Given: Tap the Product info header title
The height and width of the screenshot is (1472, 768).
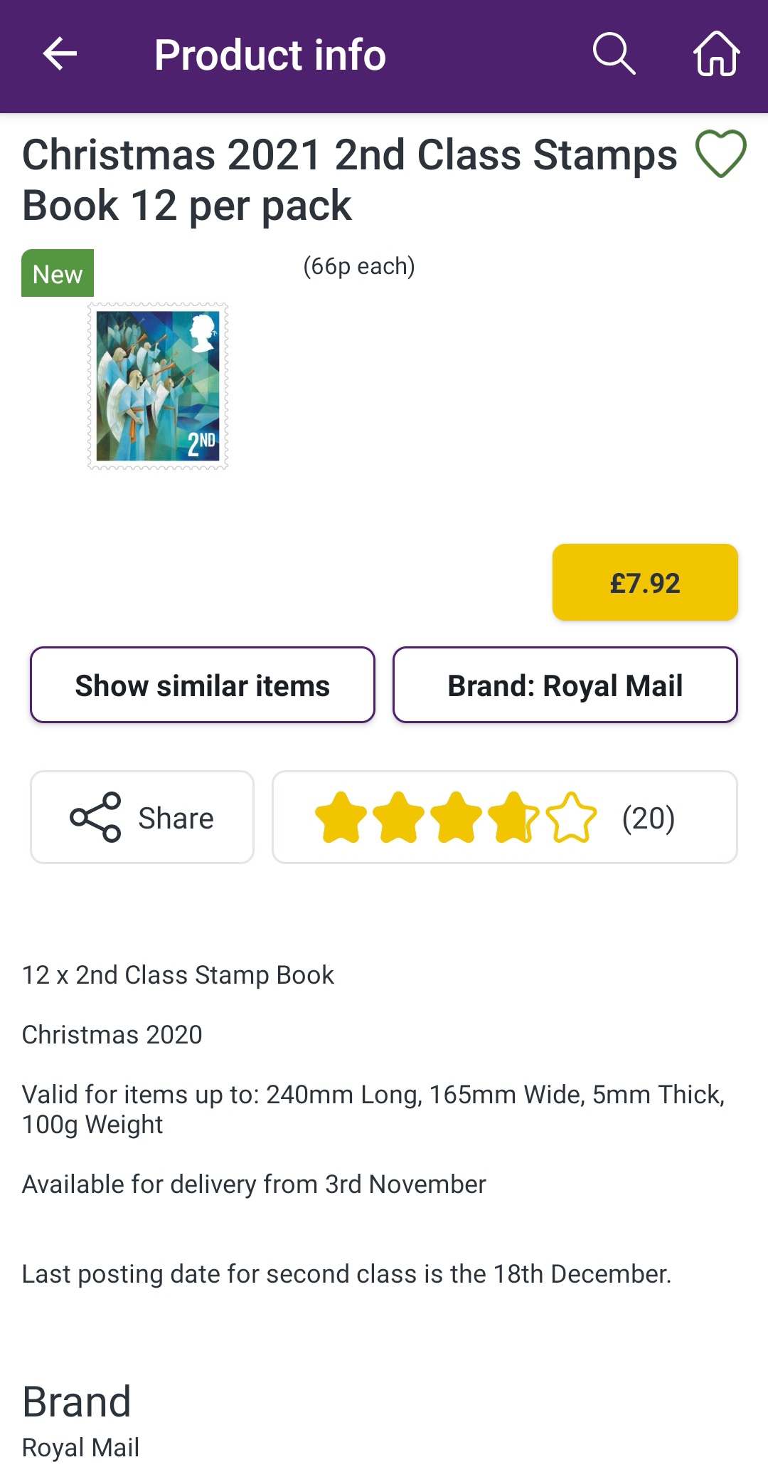Looking at the screenshot, I should [x=270, y=55].
